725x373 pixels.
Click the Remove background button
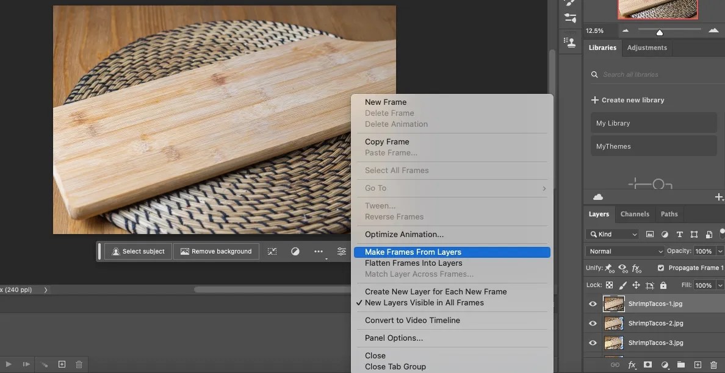coord(216,251)
